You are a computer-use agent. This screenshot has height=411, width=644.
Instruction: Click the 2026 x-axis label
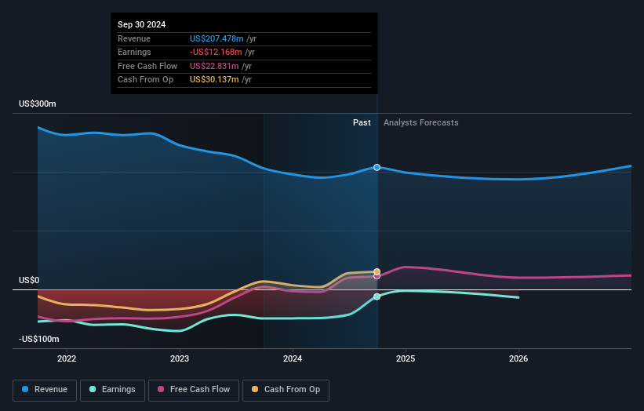tap(518, 359)
